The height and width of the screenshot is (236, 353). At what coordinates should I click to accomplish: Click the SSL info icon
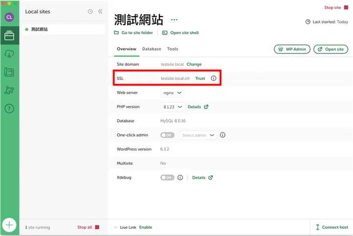[213, 78]
